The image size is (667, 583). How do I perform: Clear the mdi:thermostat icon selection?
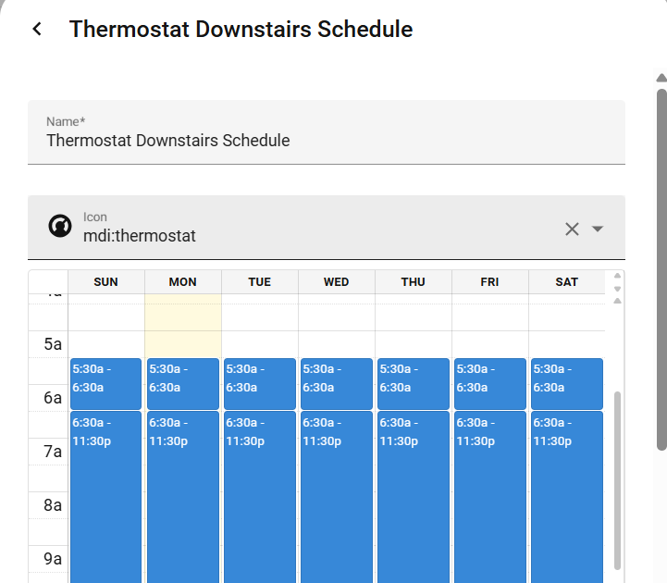572,229
